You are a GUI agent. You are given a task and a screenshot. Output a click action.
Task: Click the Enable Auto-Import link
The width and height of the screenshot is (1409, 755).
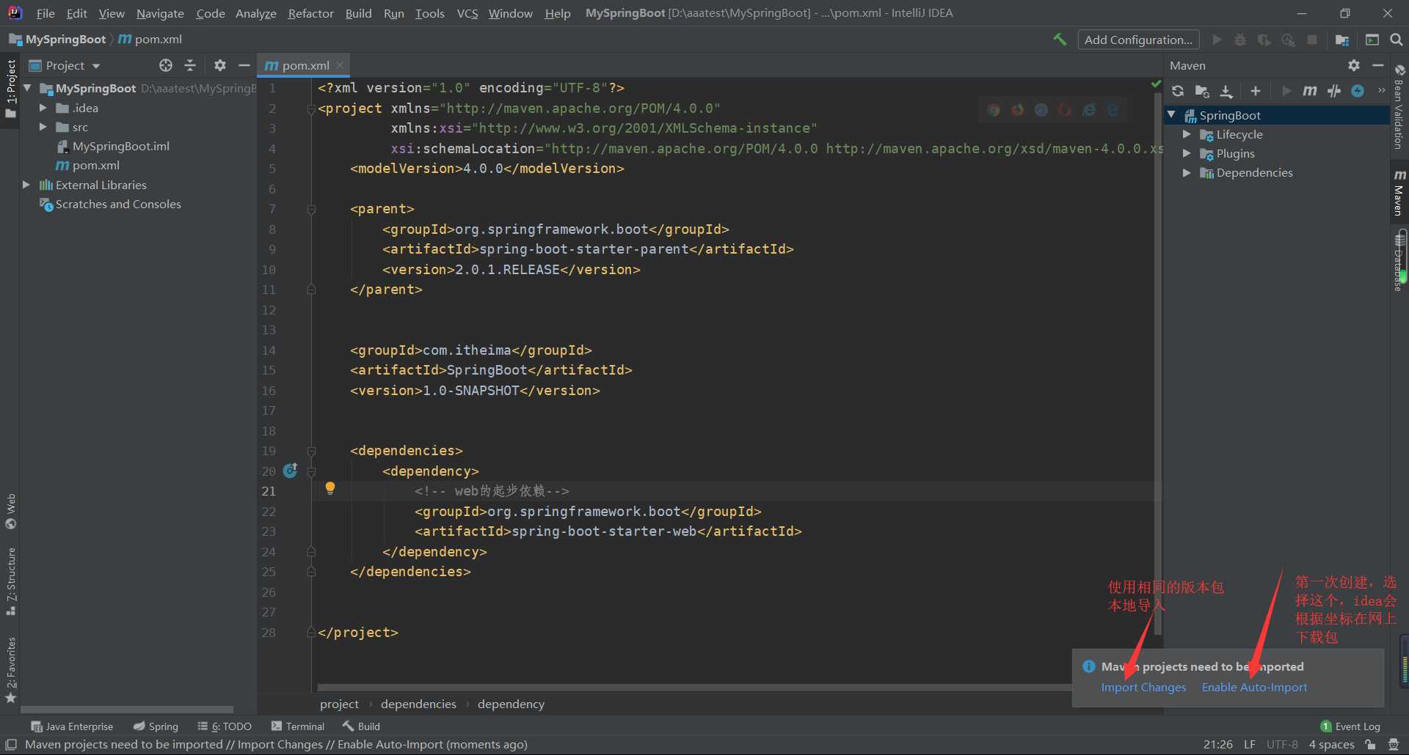(x=1254, y=687)
